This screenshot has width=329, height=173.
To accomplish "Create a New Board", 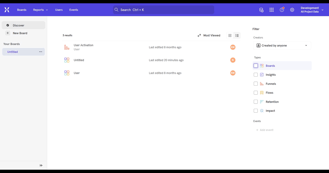I will [x=20, y=33].
